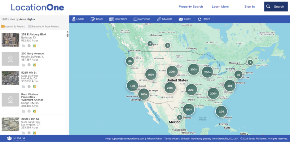Expand the 178 cluster near San Francisco
This screenshot has height=142, width=290.
132,86
